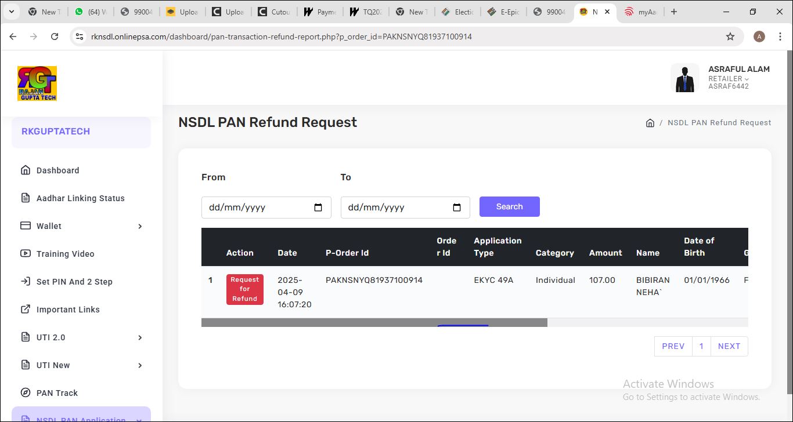793x422 pixels.
Task: Open the From date calendar picker icon
Action: (318, 208)
